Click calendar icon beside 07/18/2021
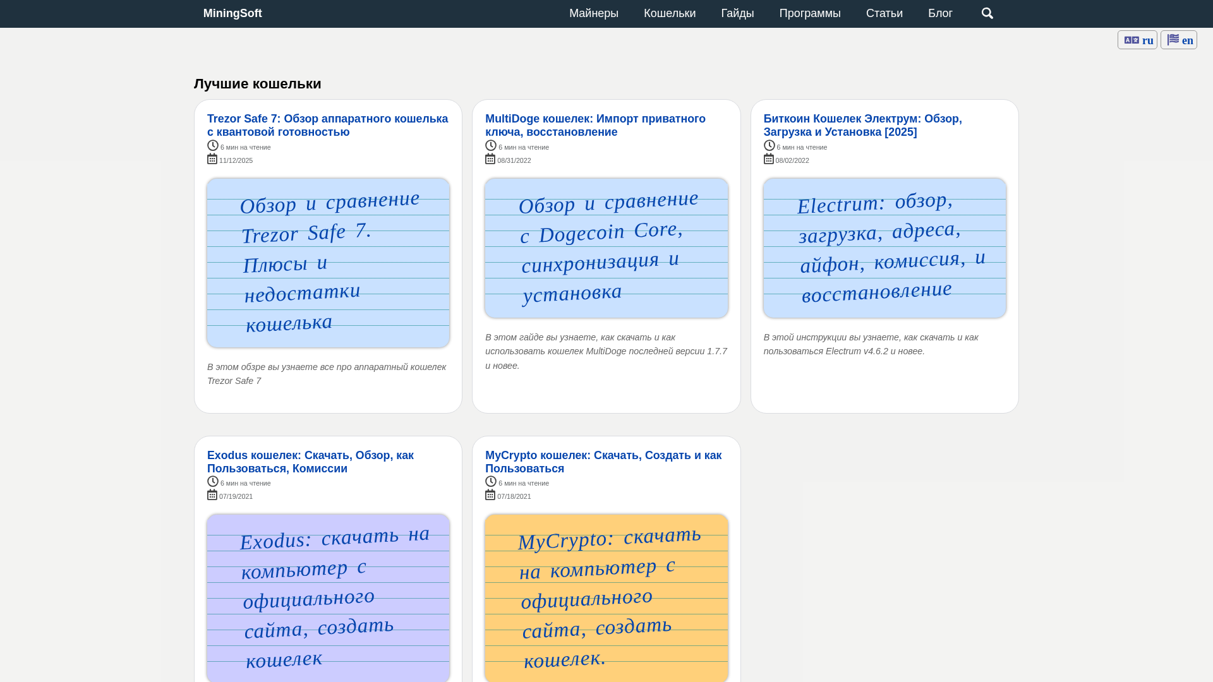This screenshot has height=682, width=1213. click(490, 494)
